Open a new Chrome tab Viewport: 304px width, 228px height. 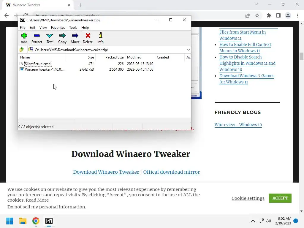80,5
